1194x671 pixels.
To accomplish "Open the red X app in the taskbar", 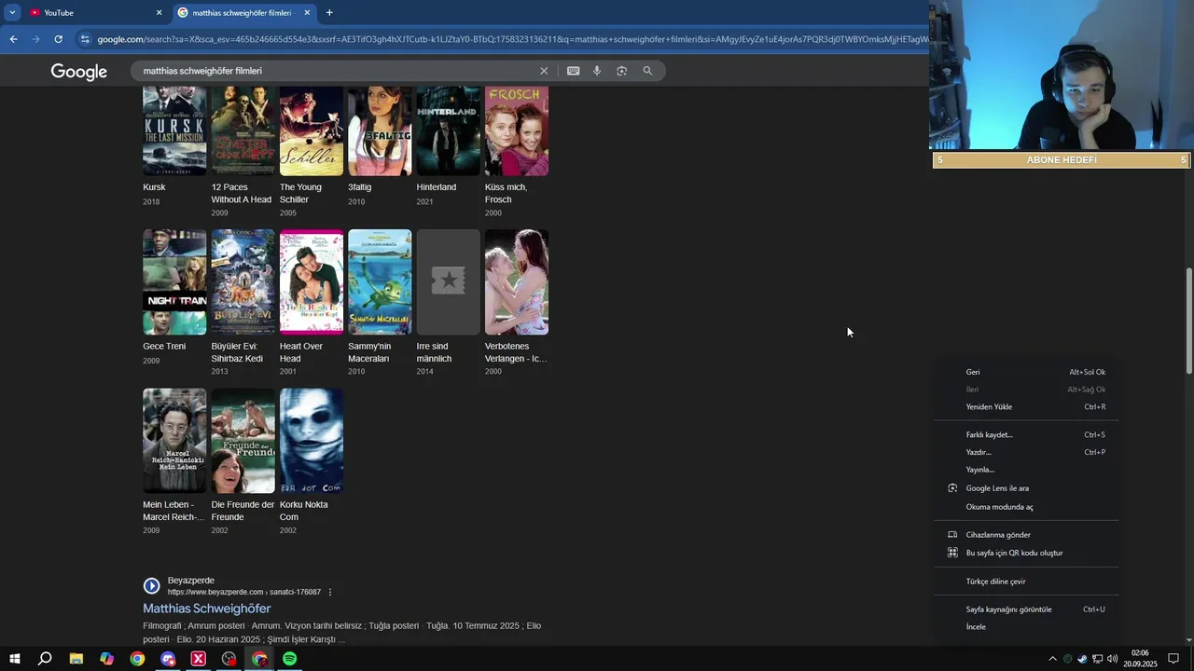I will (198, 659).
